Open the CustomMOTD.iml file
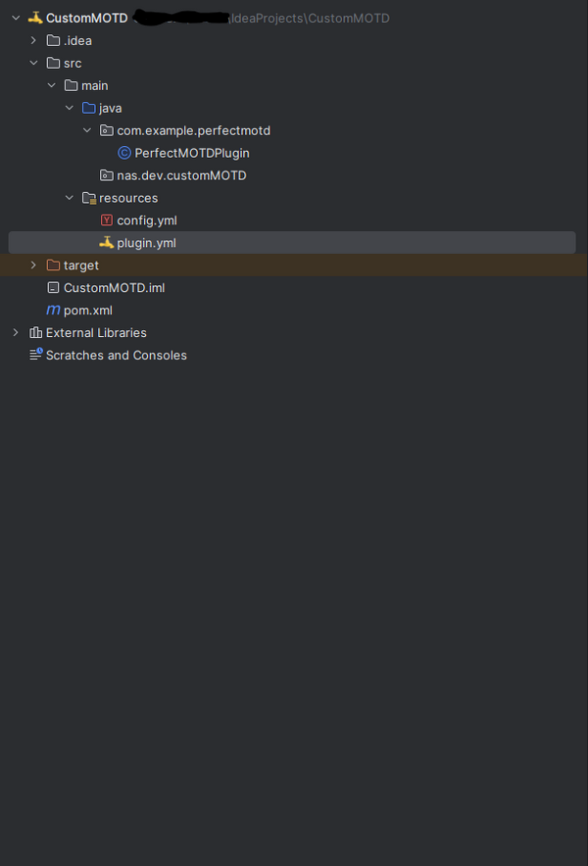The image size is (588, 866). click(114, 288)
